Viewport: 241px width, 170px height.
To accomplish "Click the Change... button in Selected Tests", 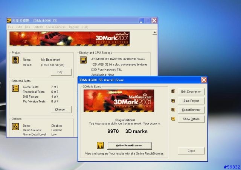I will point(61,109).
